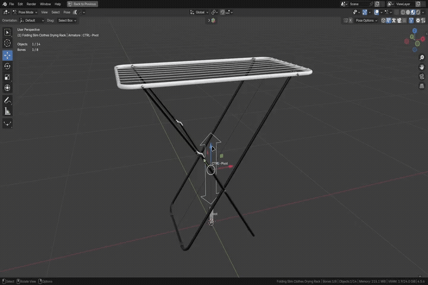Click the red X move gizmo arrow
Viewport: 428px width, 285px height.
[230, 166]
